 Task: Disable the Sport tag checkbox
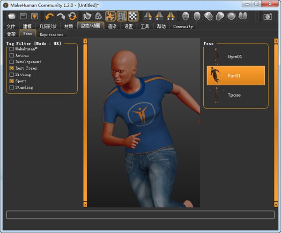pyautogui.click(x=12, y=81)
